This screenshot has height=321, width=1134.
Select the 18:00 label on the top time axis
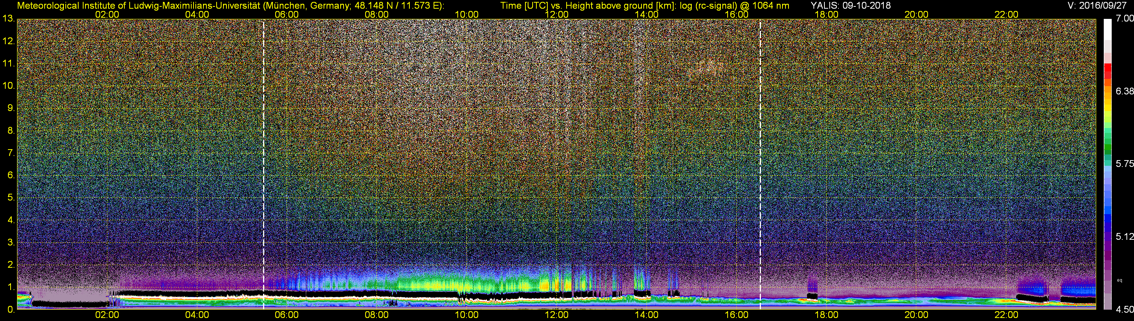(x=826, y=14)
